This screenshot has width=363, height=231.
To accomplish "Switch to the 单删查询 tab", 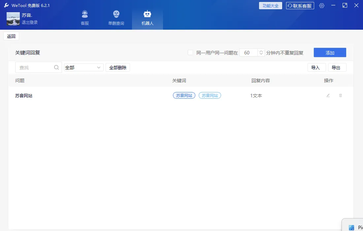I will pyautogui.click(x=116, y=18).
